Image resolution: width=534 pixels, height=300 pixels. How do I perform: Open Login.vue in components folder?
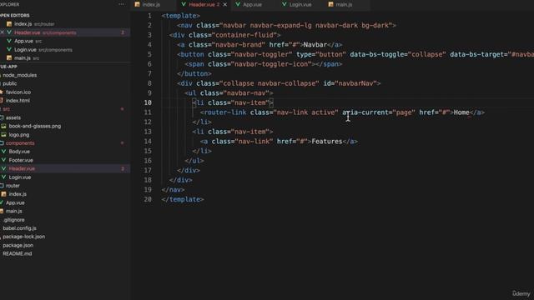point(20,177)
